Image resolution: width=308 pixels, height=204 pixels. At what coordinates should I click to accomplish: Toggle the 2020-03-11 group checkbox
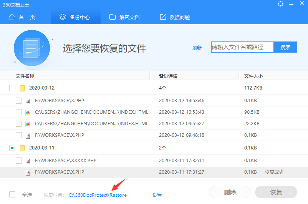[12, 148]
